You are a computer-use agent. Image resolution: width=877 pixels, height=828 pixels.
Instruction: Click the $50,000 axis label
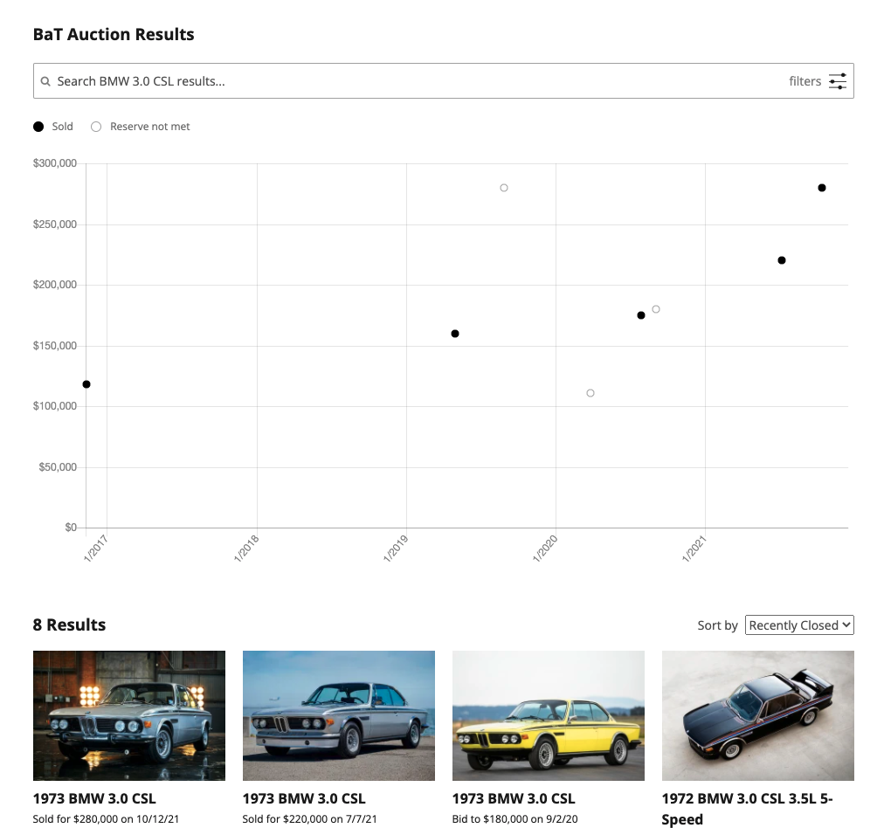tap(58, 466)
